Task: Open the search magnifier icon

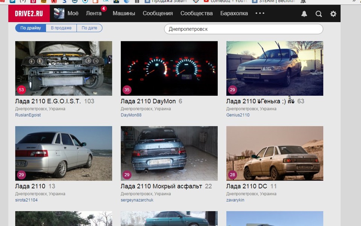Action: point(319,14)
